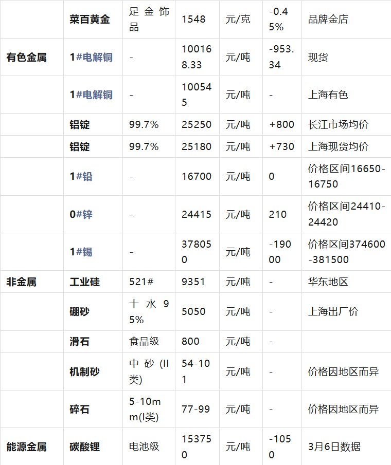Click the 长江市场均价 remark for 铝锭
Viewport: 391px width, 465px height.
[338, 124]
